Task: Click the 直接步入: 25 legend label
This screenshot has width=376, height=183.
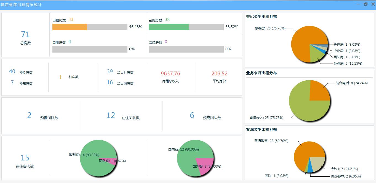Action: 266,118
